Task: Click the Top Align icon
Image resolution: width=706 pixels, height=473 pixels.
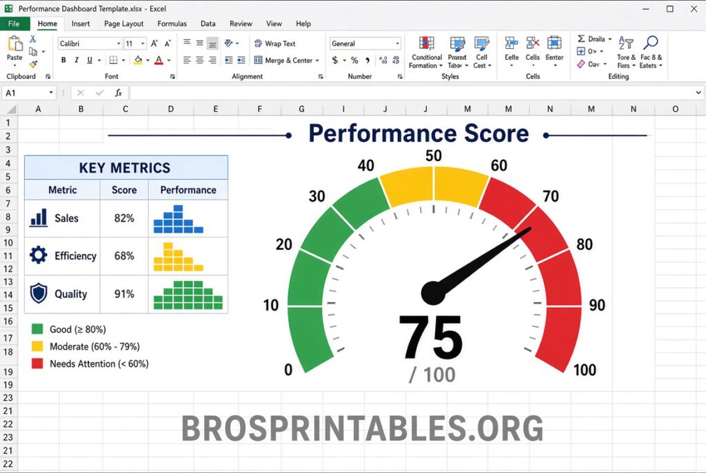Action: [187, 43]
